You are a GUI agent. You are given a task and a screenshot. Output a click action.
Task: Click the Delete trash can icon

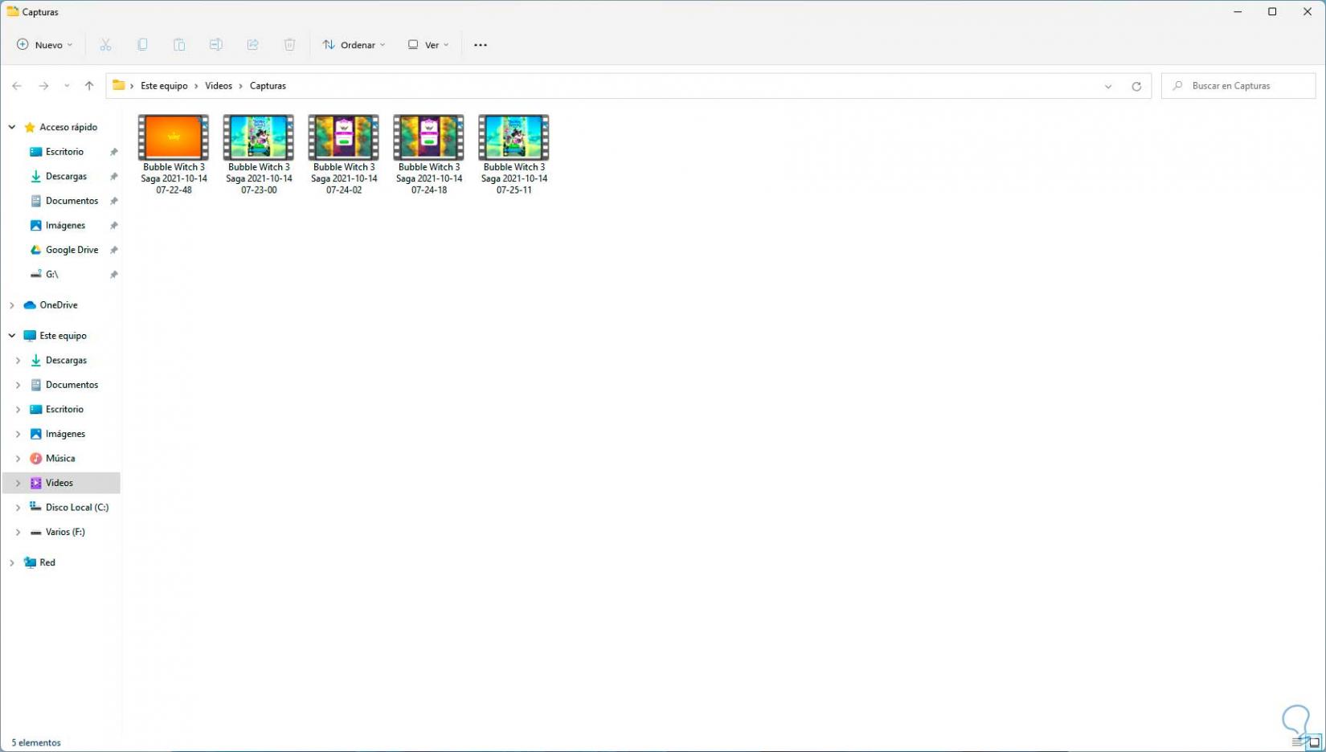[290, 45]
